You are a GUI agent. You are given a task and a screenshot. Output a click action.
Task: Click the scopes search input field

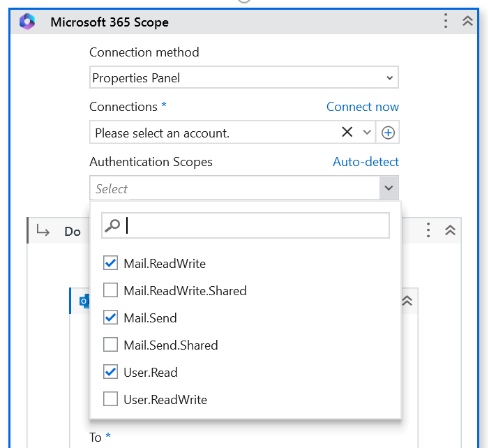point(246,225)
